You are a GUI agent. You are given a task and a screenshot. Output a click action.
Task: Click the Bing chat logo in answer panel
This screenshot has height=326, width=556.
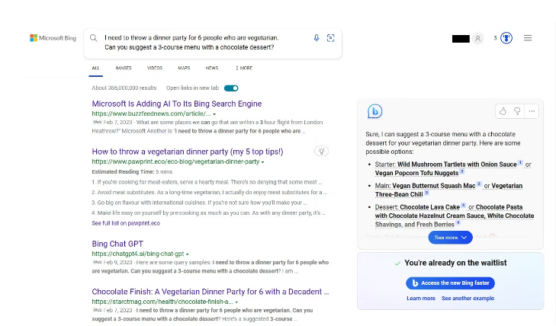coord(374,111)
